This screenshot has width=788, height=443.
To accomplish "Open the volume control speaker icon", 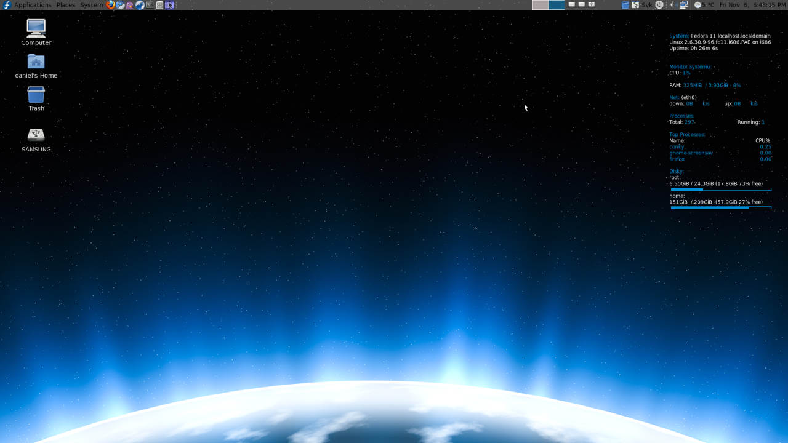I will point(673,5).
